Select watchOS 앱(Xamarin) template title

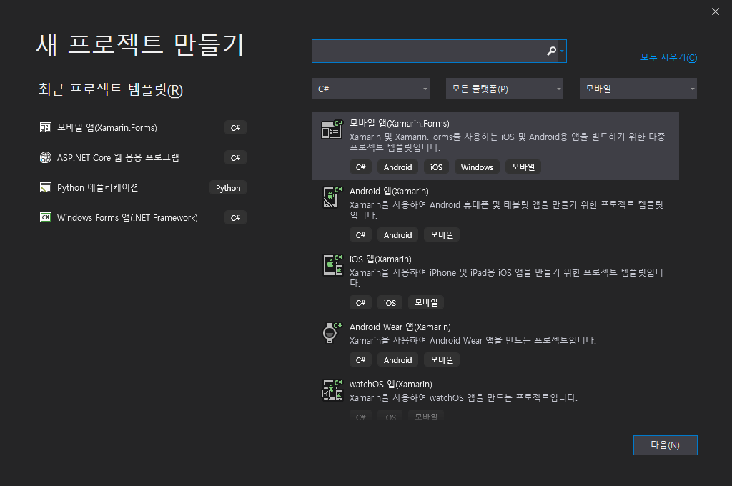(391, 385)
